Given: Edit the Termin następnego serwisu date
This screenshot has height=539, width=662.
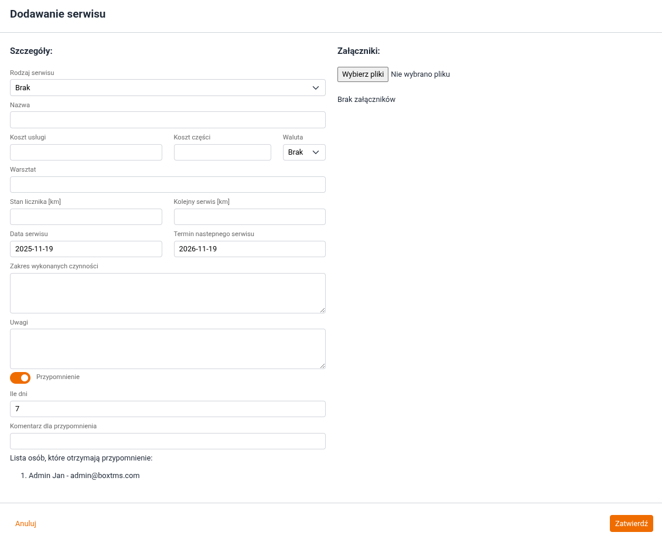Looking at the screenshot, I should (x=250, y=249).
